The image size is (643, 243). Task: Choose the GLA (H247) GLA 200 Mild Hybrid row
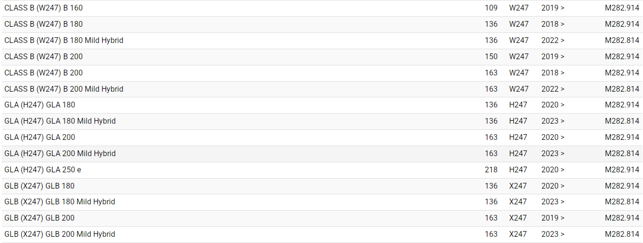click(x=60, y=154)
